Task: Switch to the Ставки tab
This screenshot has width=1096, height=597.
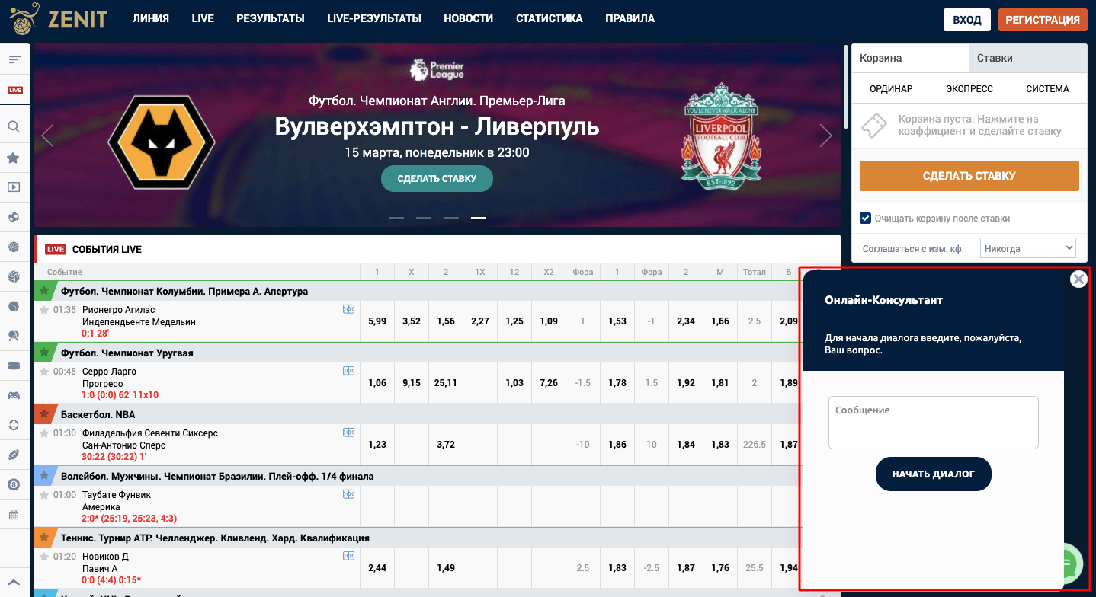Action: (x=1027, y=58)
